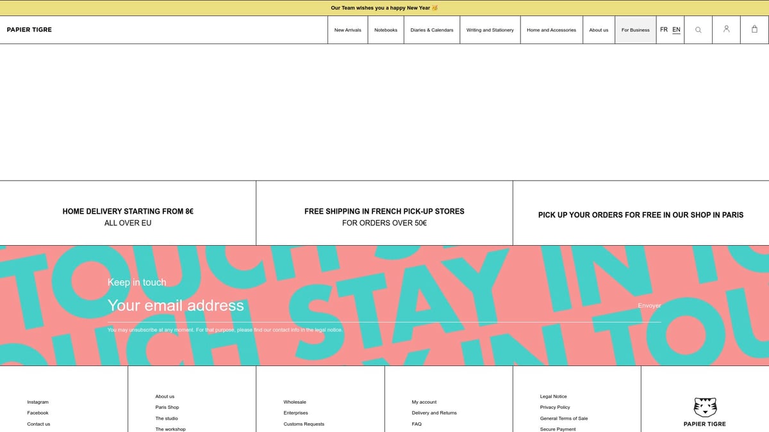The height and width of the screenshot is (432, 769).
Task: Open the For Business tab
Action: click(635, 30)
